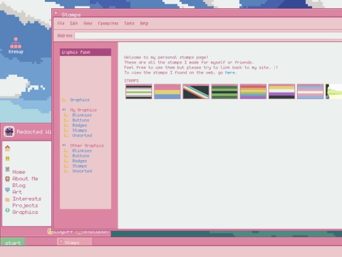Click the start button on the taskbar
Image resolution: width=342 pixels, height=257 pixels.
click(13, 242)
